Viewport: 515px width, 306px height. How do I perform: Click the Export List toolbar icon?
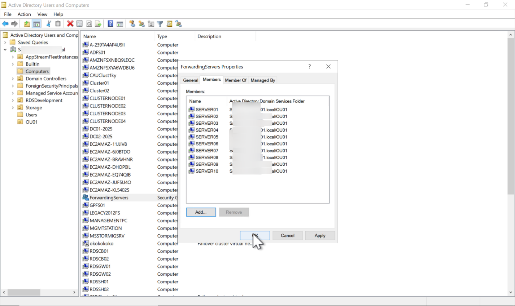(98, 24)
